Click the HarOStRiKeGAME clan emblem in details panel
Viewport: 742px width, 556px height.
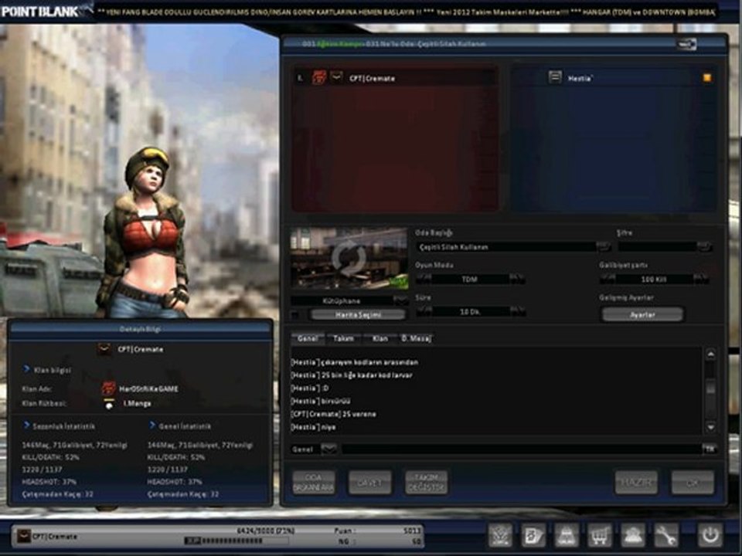[108, 388]
